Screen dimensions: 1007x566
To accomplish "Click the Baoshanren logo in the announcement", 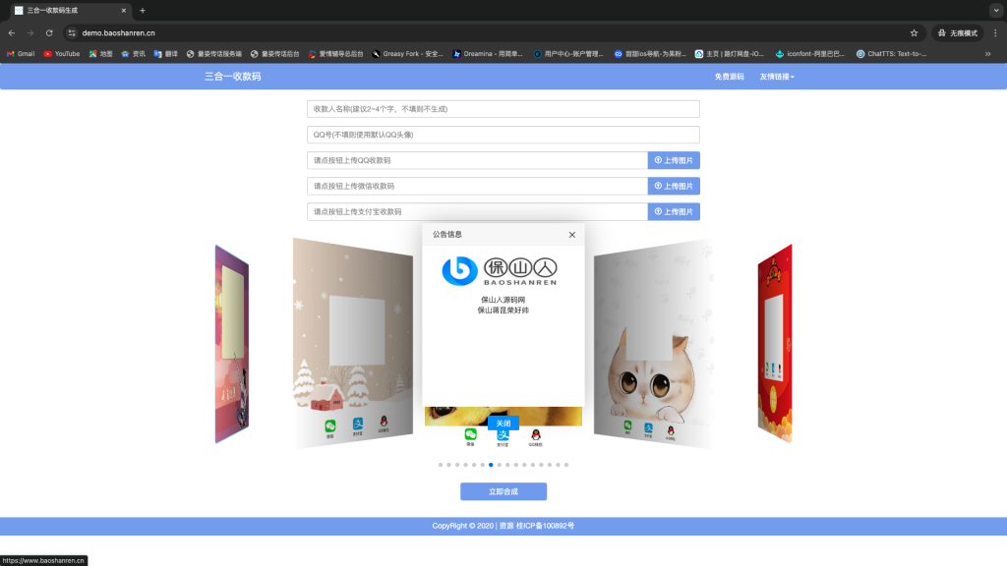I will [x=500, y=271].
